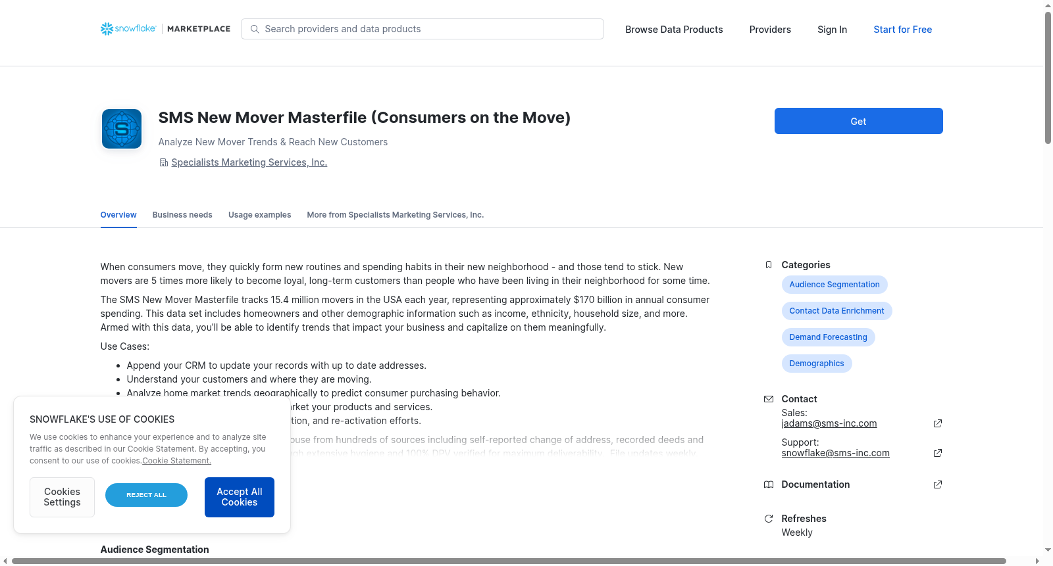Image resolution: width=1053 pixels, height=566 pixels.
Task: Select the Audience Segmentation category tag
Action: click(x=835, y=285)
